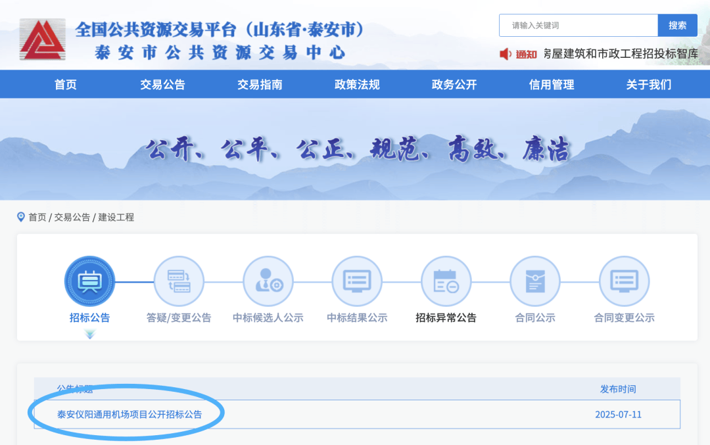
Task: Open the 政务公开 navigation tab
Action: [x=453, y=83]
